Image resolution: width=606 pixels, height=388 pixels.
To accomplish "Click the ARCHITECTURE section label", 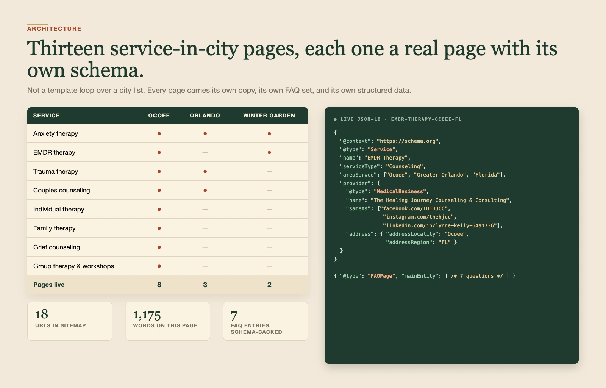I will point(54,29).
